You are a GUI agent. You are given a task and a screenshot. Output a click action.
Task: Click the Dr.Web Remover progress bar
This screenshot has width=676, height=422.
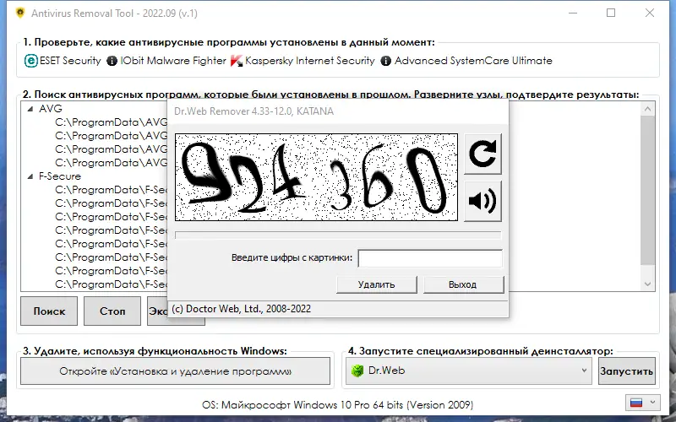coord(338,235)
